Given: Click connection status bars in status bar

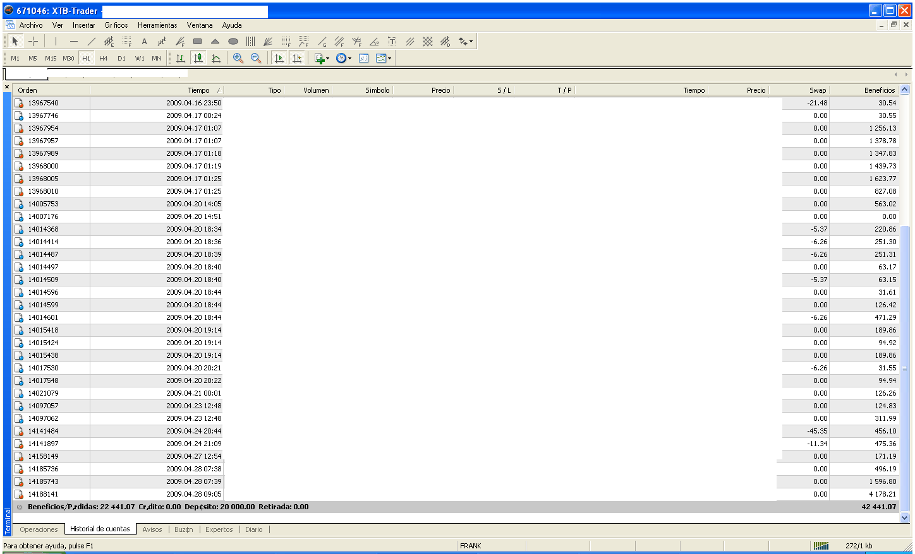Looking at the screenshot, I should [821, 546].
